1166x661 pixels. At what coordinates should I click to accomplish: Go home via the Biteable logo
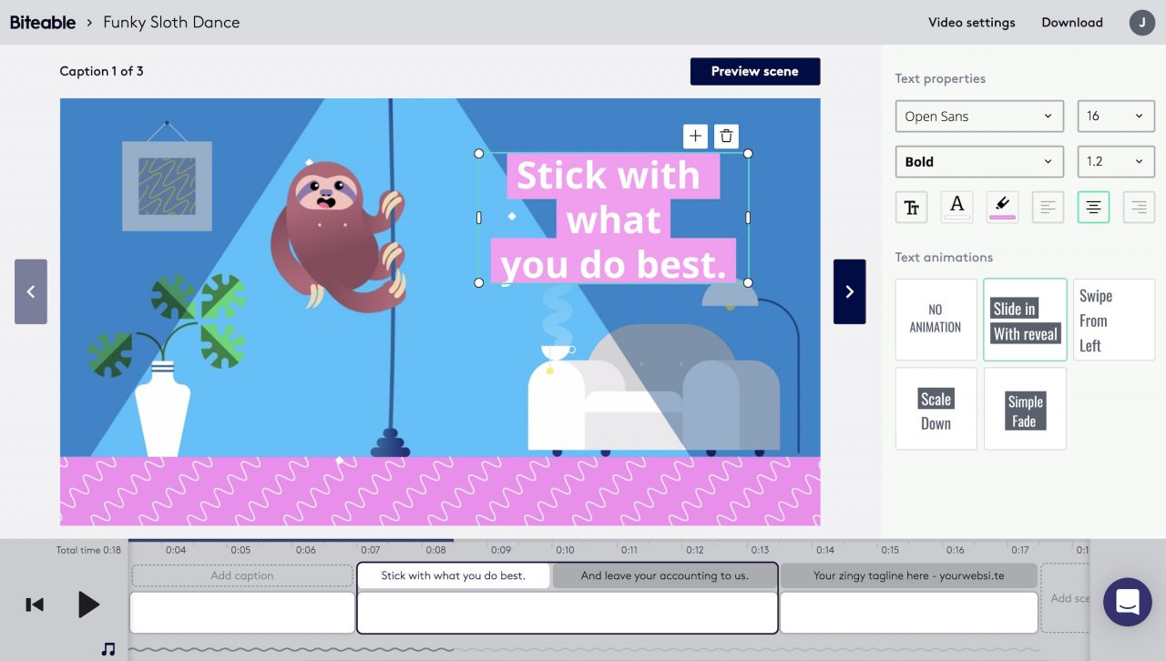click(x=43, y=22)
